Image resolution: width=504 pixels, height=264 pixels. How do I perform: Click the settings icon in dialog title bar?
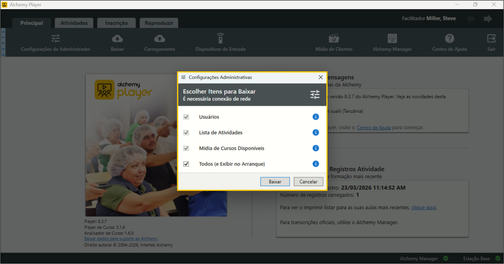point(183,77)
